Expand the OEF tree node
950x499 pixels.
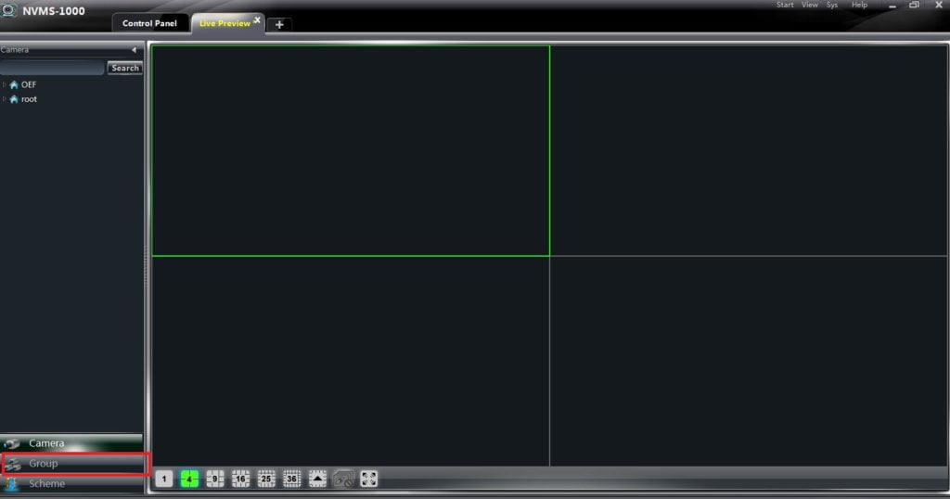[5, 84]
